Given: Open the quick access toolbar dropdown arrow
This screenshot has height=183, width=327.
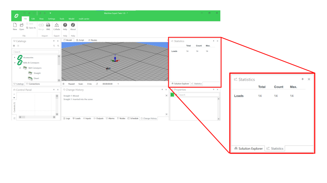Looking at the screenshot, I should pyautogui.click(x=50, y=13).
